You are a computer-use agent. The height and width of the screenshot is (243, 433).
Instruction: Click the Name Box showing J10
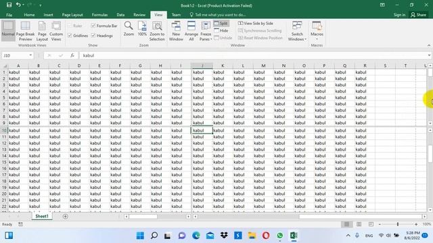pyautogui.click(x=15, y=55)
